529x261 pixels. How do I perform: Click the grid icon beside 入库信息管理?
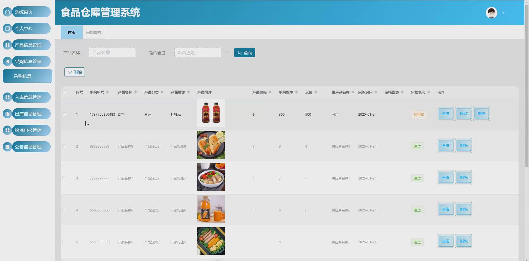[7, 97]
